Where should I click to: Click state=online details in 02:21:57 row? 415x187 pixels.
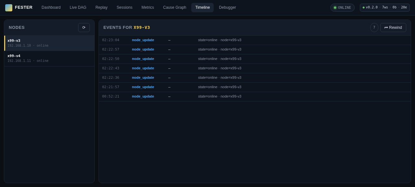point(220,87)
